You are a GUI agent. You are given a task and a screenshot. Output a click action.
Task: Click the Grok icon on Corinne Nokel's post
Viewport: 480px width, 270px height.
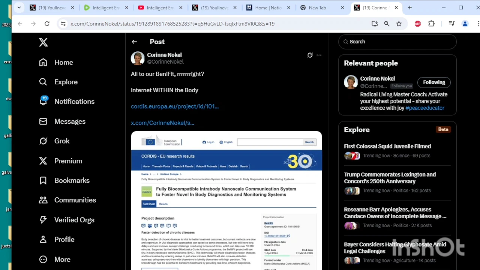pos(310,55)
